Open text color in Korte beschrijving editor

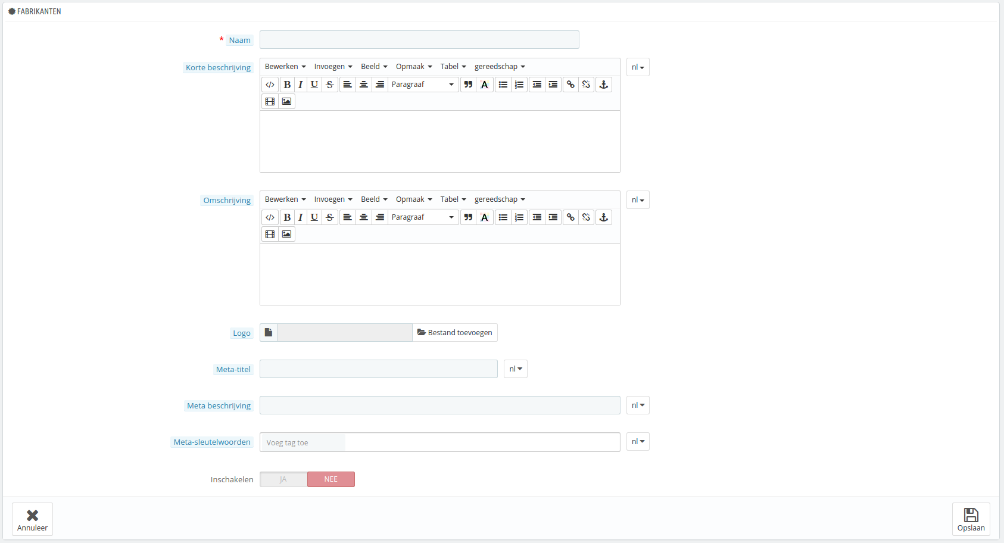pos(485,85)
